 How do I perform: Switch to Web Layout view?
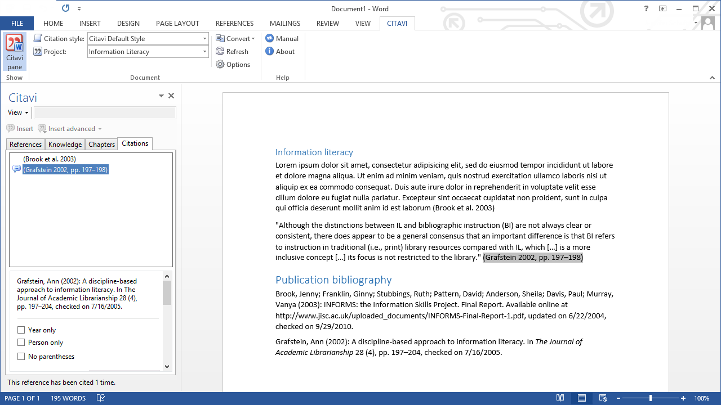point(603,398)
